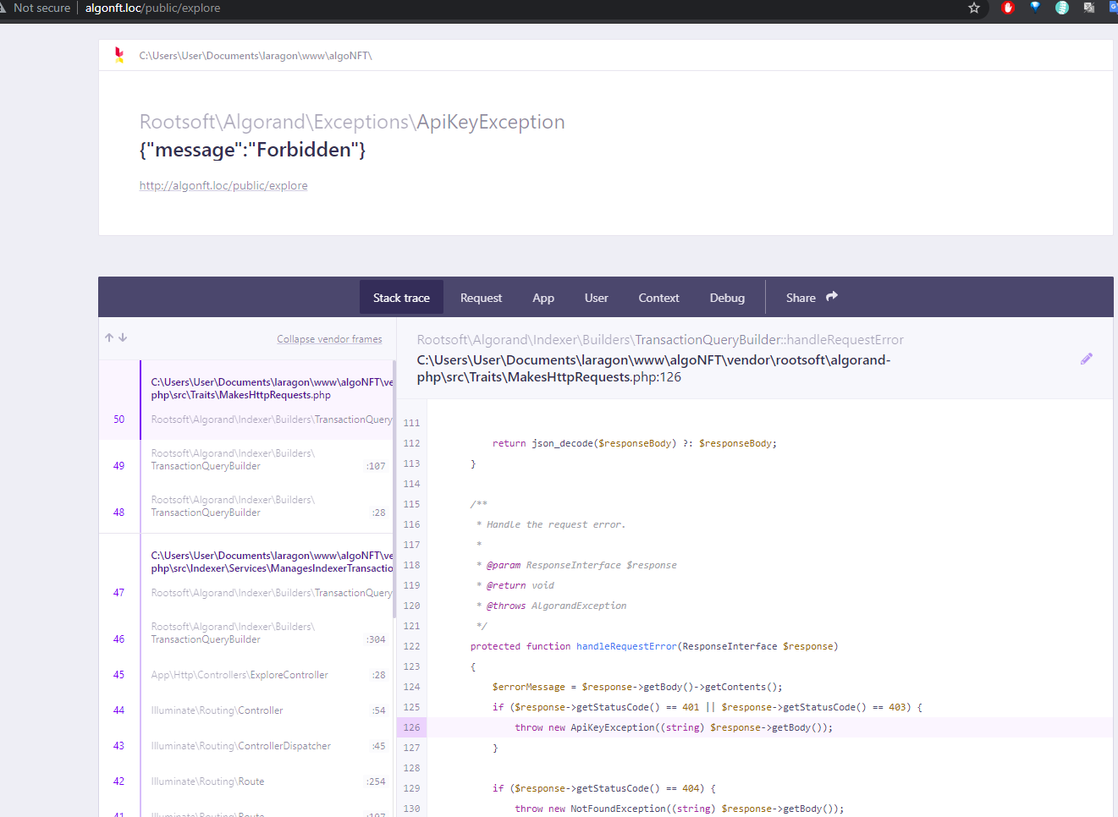The width and height of the screenshot is (1118, 817).
Task: Open the App section of the error page
Action: (x=543, y=297)
